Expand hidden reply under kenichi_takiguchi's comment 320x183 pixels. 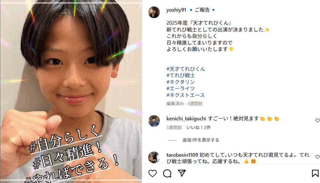(201, 140)
